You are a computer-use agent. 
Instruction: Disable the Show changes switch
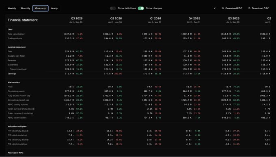click(x=141, y=8)
